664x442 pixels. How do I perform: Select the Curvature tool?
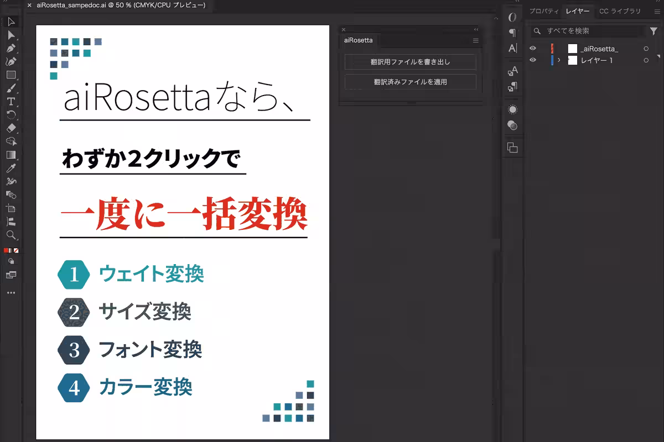(11, 61)
